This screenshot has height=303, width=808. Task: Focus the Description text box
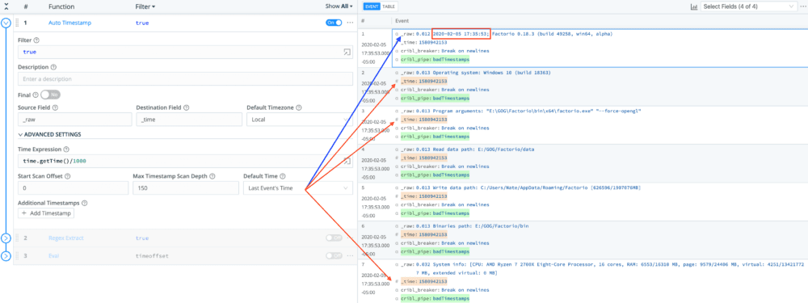(185, 79)
